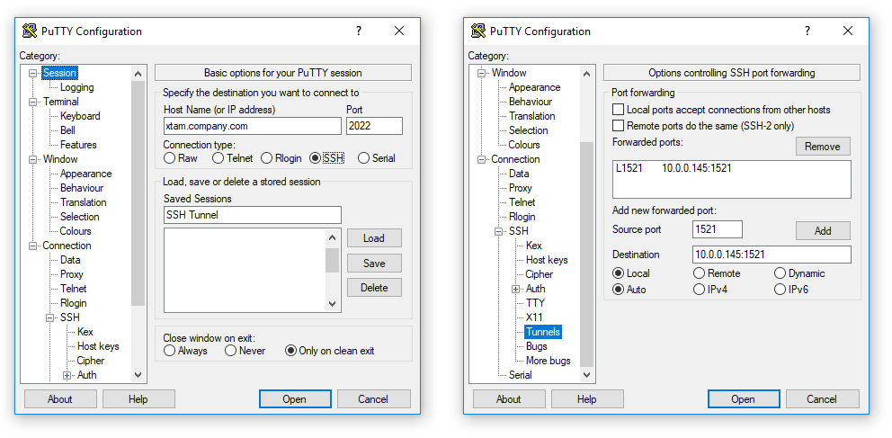Image resolution: width=892 pixels, height=438 pixels.
Task: Select Logging under Session in the category tree
Action: (76, 87)
